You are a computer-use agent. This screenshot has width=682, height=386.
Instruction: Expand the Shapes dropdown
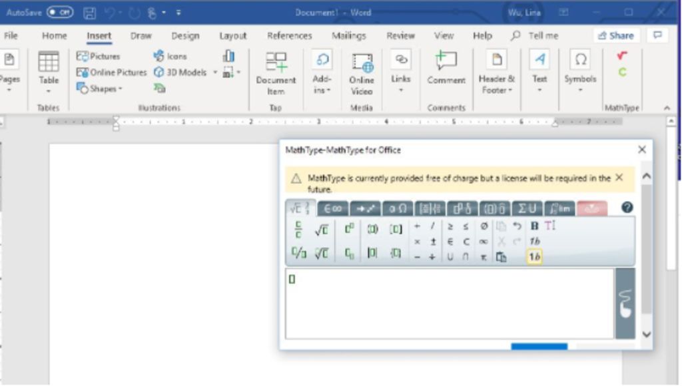[x=121, y=89]
